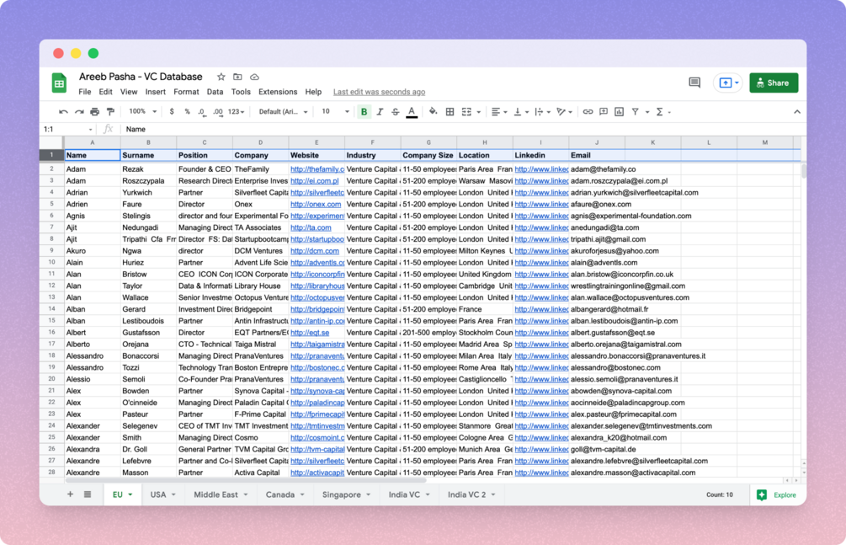Open the Data menu
This screenshot has height=545, width=846.
[x=215, y=92]
